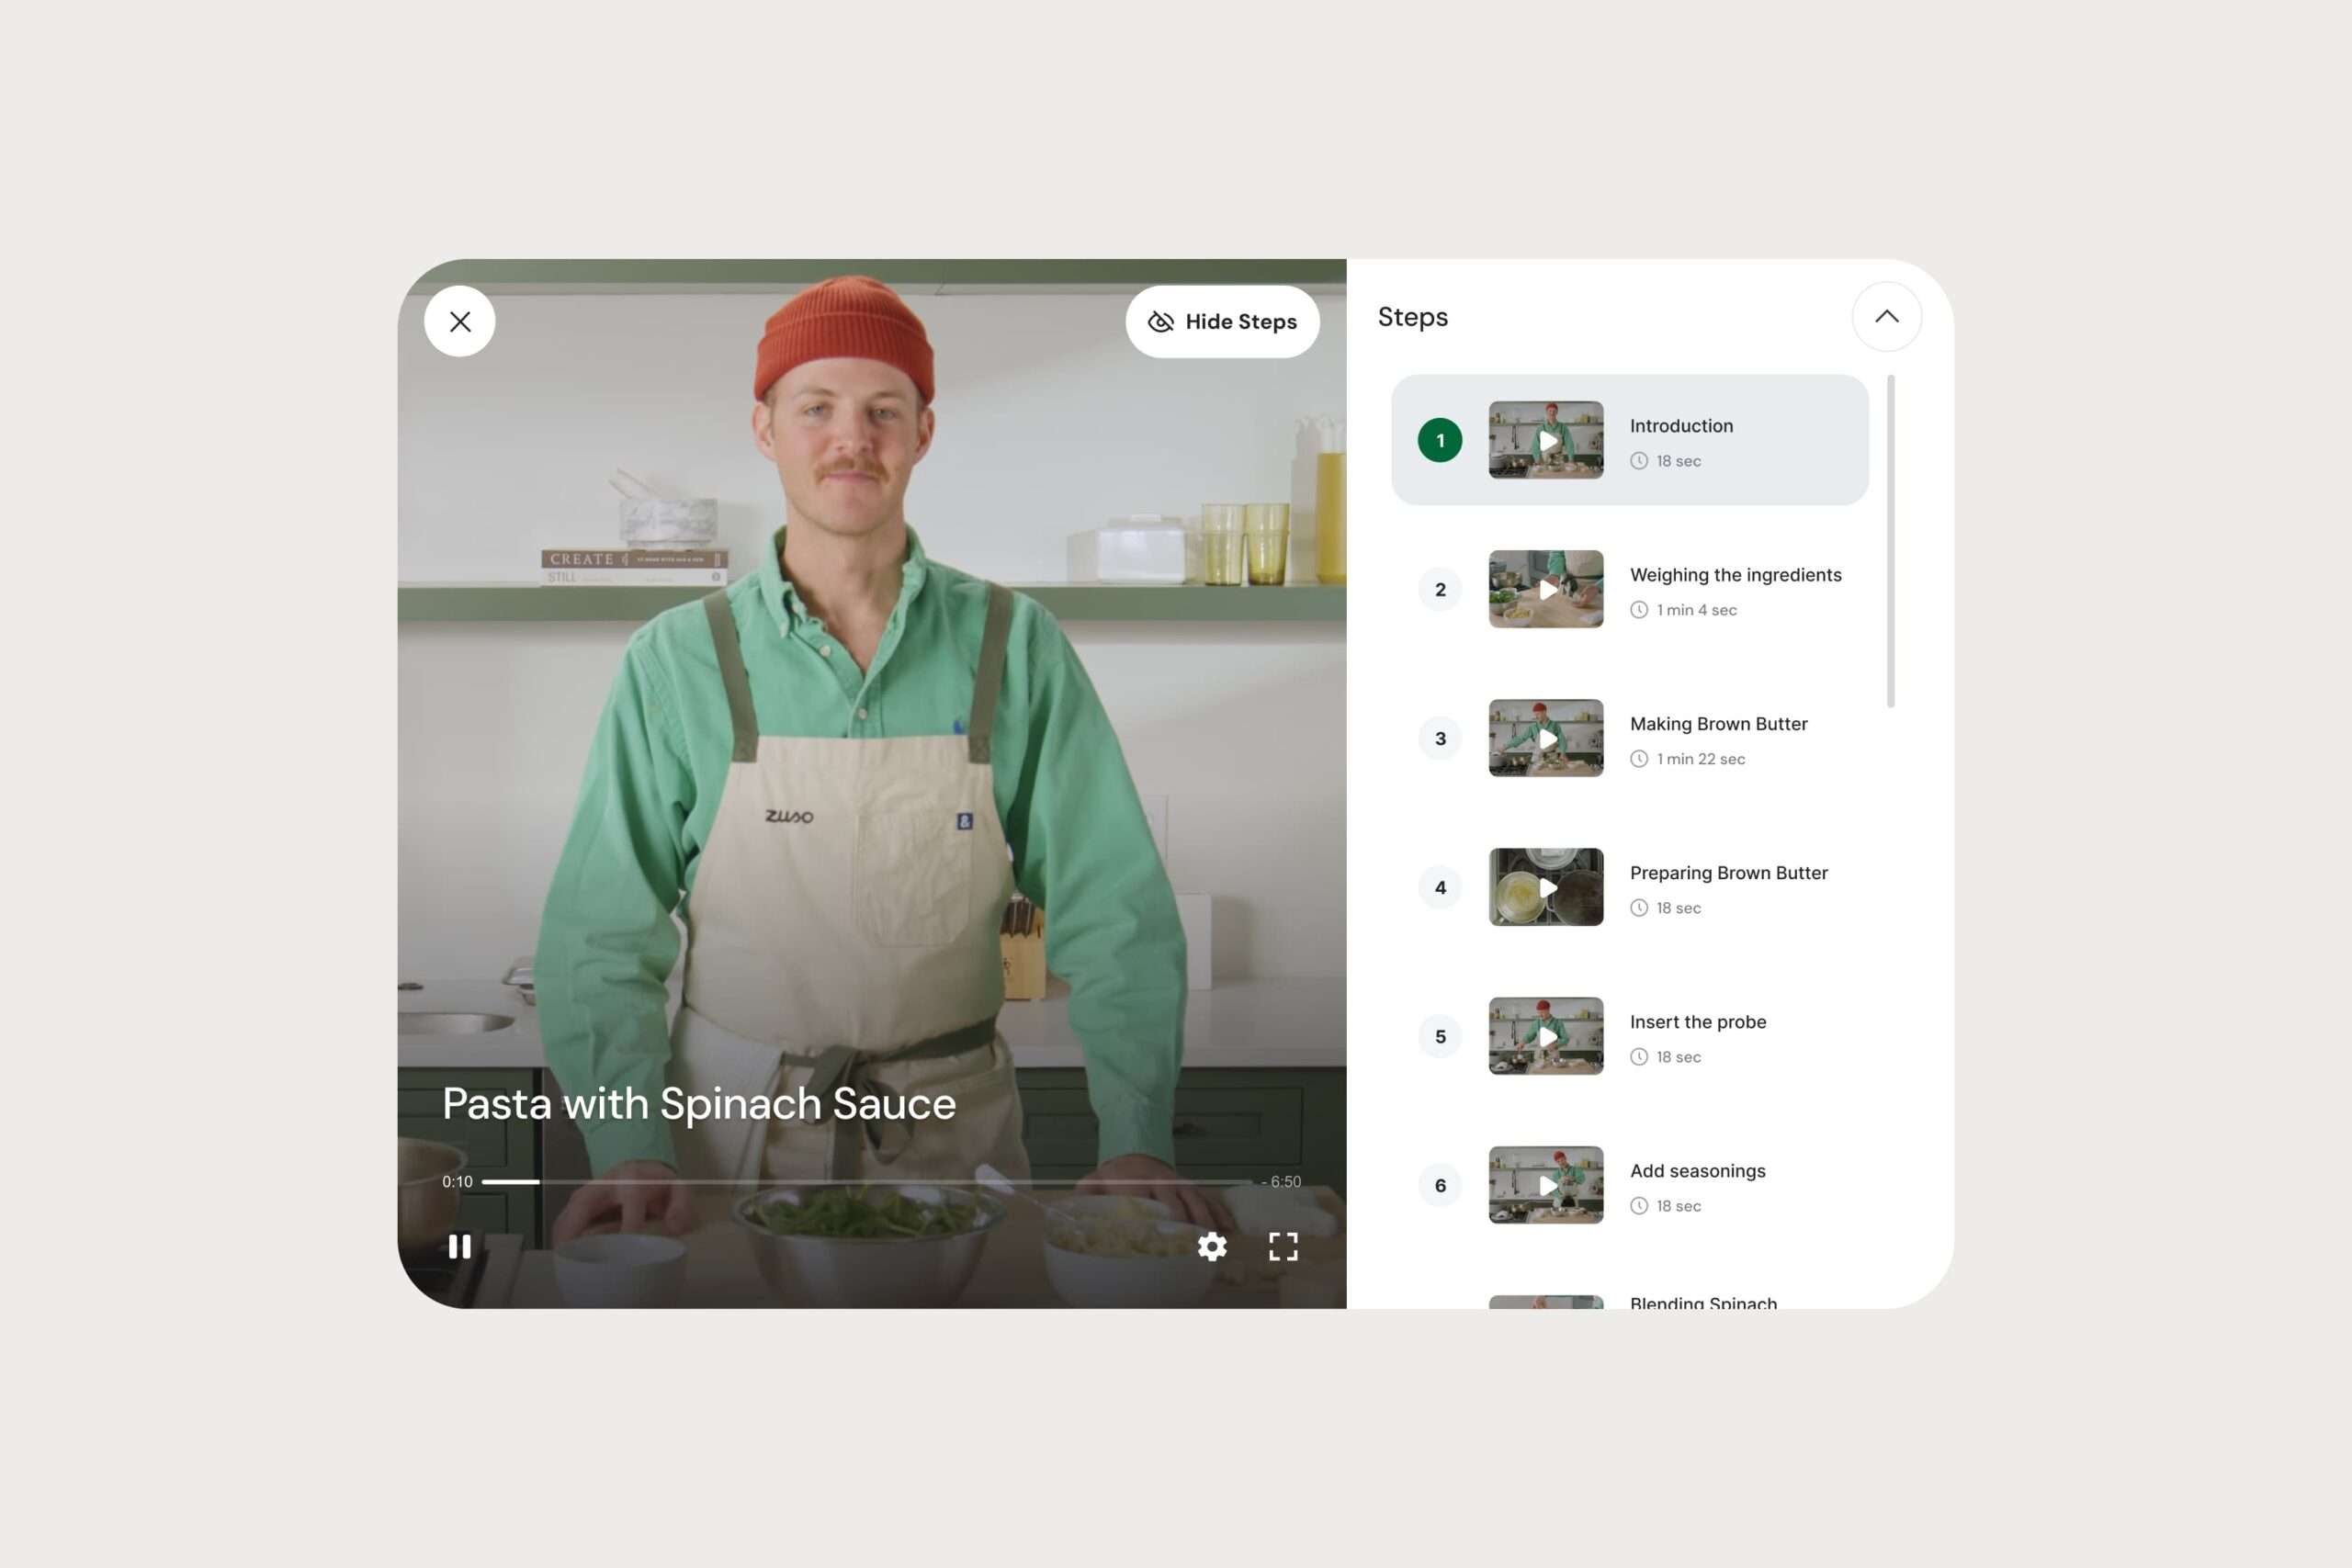Click the Blending Spinach step
Viewport: 2352px width, 1568px height.
[1703, 1302]
